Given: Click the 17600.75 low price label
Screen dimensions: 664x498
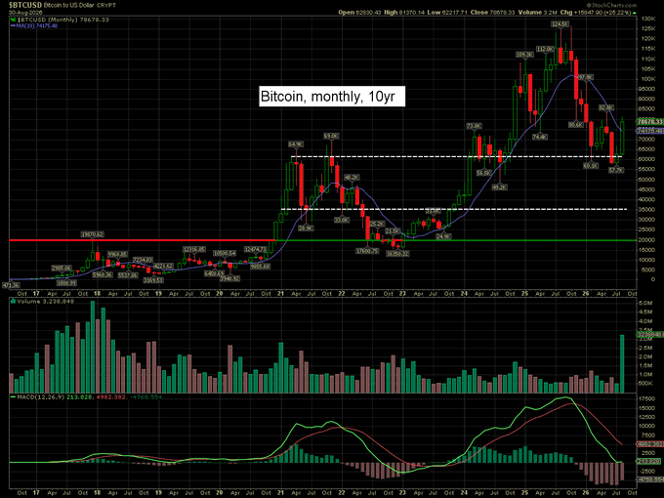Looking at the screenshot, I should 367,251.
